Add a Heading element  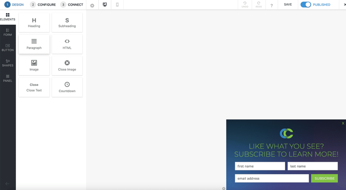[x=34, y=23]
